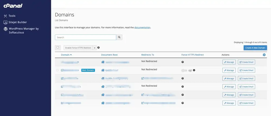Open help icon beside Enable Force HTTPS Redirect
271x116 pixels.
click(99, 47)
